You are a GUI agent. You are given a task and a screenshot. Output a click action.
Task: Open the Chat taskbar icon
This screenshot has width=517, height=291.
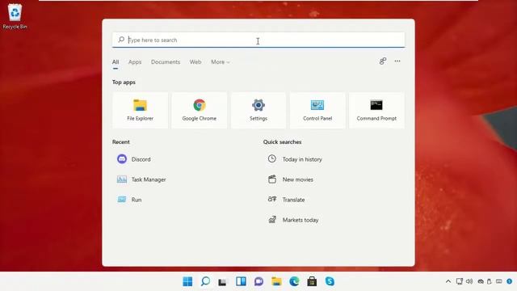coord(258,281)
